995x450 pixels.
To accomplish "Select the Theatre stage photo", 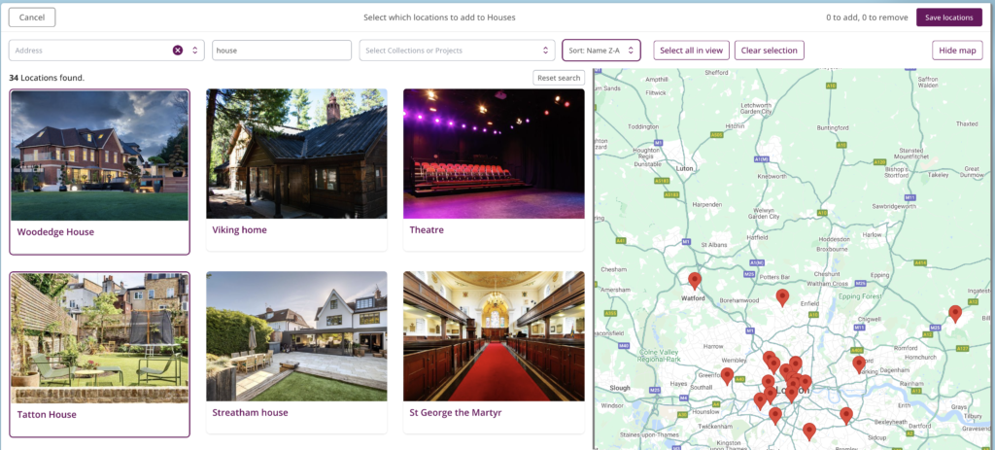I will pos(494,154).
